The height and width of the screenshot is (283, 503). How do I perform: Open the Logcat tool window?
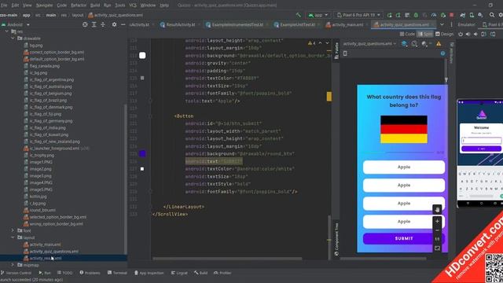tap(179, 273)
